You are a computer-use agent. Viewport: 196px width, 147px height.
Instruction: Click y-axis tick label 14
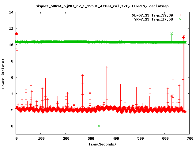(x=11, y=12)
